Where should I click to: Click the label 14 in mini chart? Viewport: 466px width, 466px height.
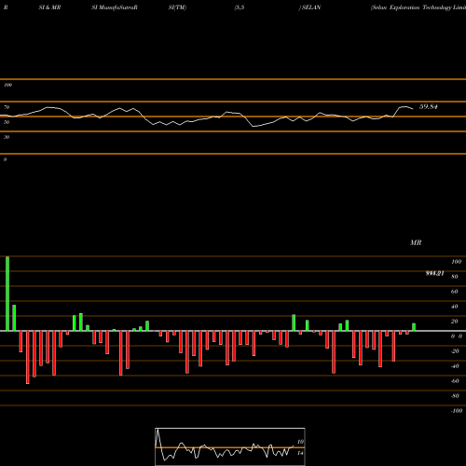(x=300, y=453)
